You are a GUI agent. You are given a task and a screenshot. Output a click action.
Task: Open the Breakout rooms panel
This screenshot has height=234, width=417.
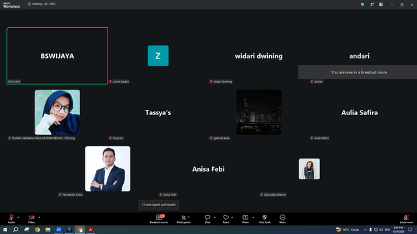pos(159,219)
